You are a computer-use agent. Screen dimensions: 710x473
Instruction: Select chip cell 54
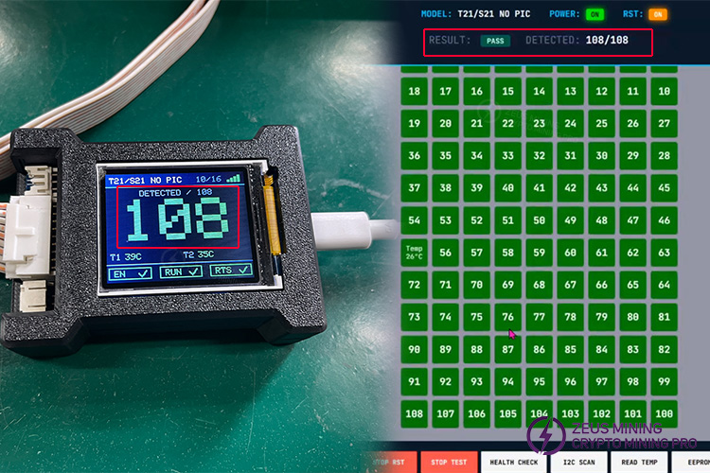pos(414,220)
